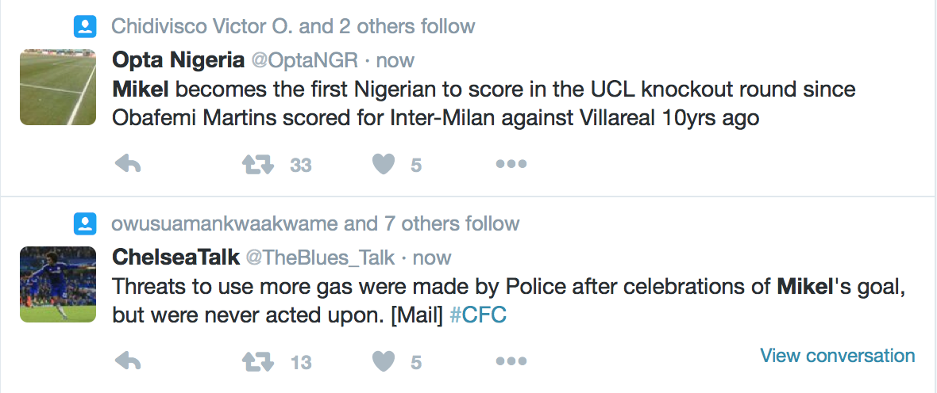Reply to the ChelseaTalk tweet
Screen dimensions: 937x393
coord(128,362)
